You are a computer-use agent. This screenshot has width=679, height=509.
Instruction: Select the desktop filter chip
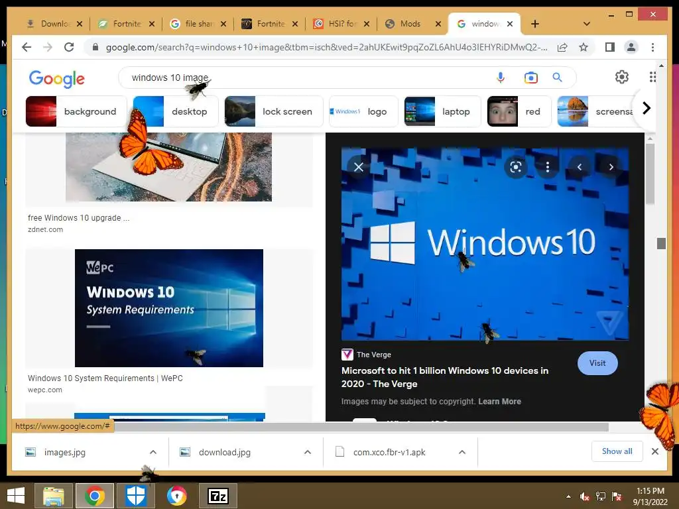point(175,111)
